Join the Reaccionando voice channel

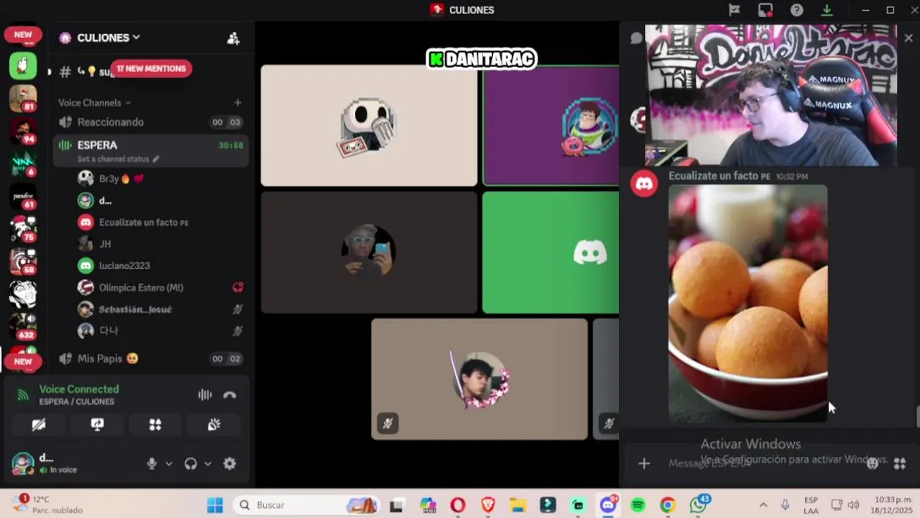(x=151, y=122)
